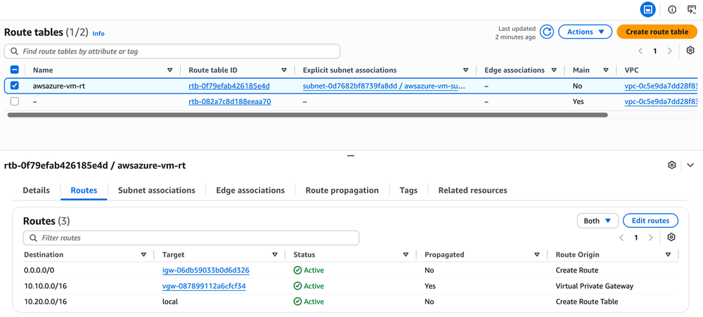Open Routes table preferences gear icon
This screenshot has height=317, width=703.
(671, 237)
